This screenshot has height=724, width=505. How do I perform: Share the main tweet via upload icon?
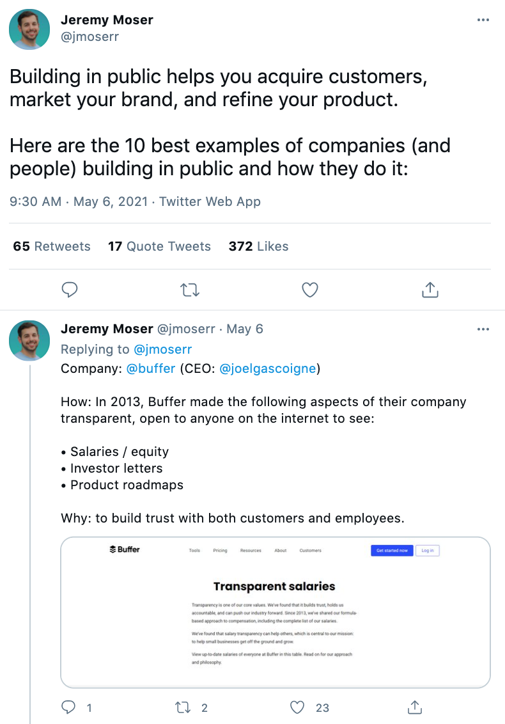click(430, 290)
